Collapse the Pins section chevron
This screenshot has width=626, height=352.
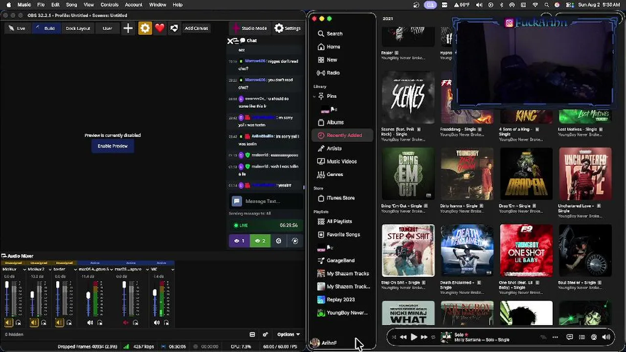[x=314, y=96]
